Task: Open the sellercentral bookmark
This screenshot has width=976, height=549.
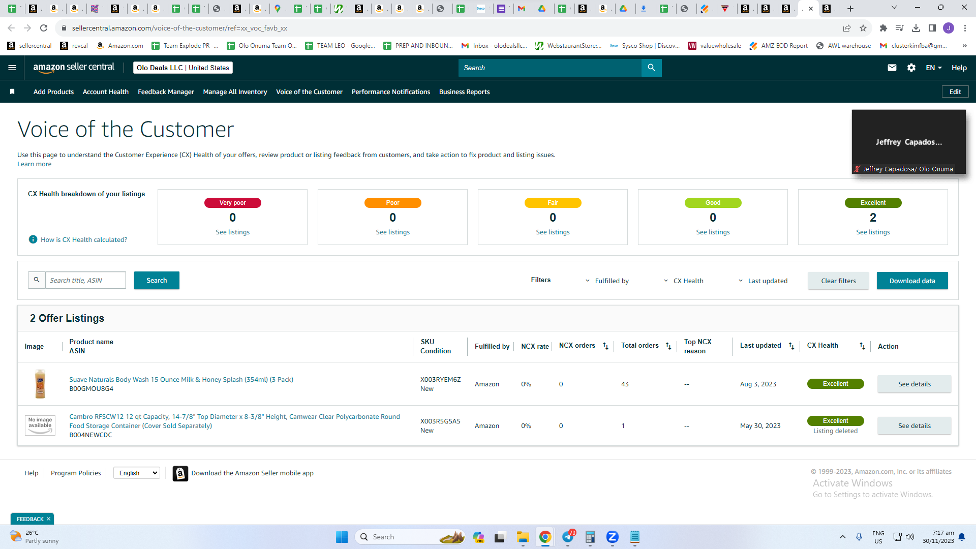Action: (x=29, y=46)
